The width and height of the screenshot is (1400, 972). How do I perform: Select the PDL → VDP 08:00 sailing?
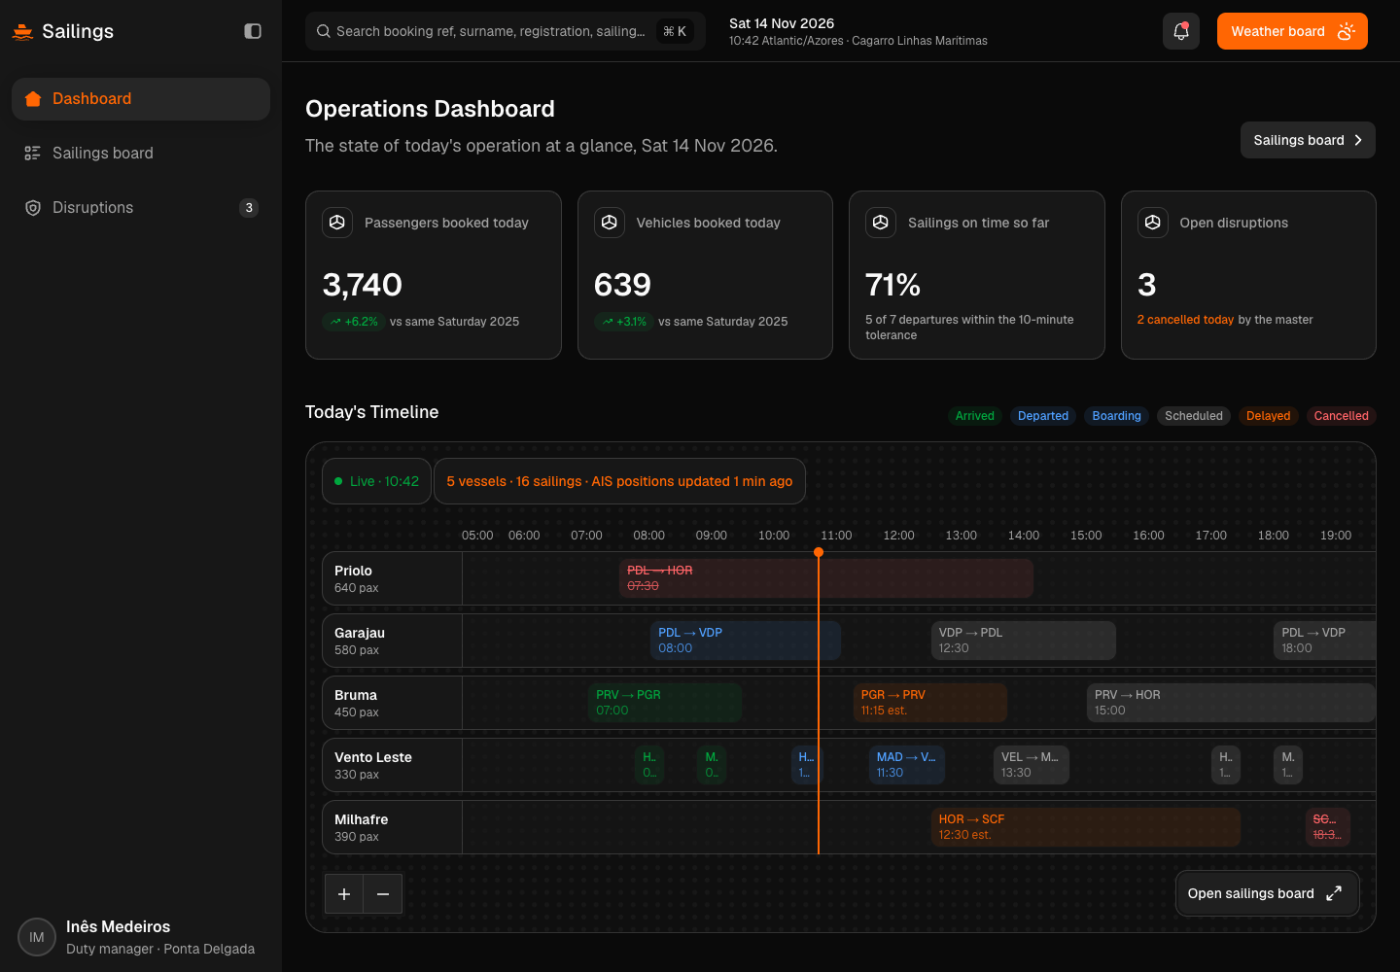coord(746,641)
